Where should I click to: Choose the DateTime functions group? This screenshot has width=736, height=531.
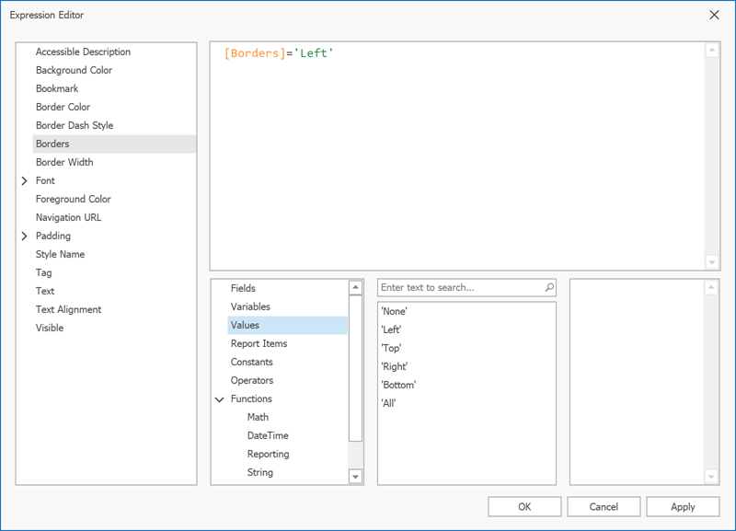point(268,435)
